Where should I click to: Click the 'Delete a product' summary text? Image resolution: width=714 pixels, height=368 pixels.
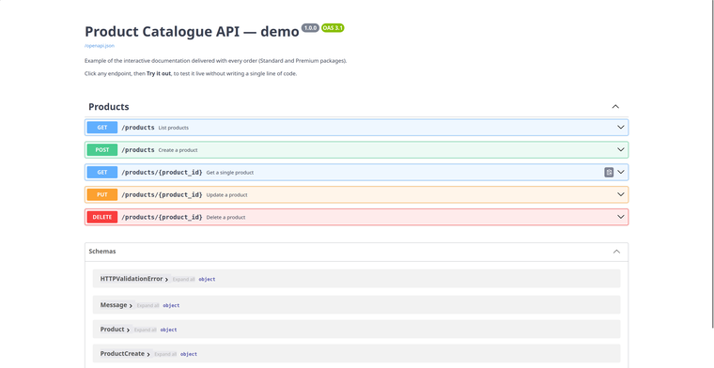point(225,218)
